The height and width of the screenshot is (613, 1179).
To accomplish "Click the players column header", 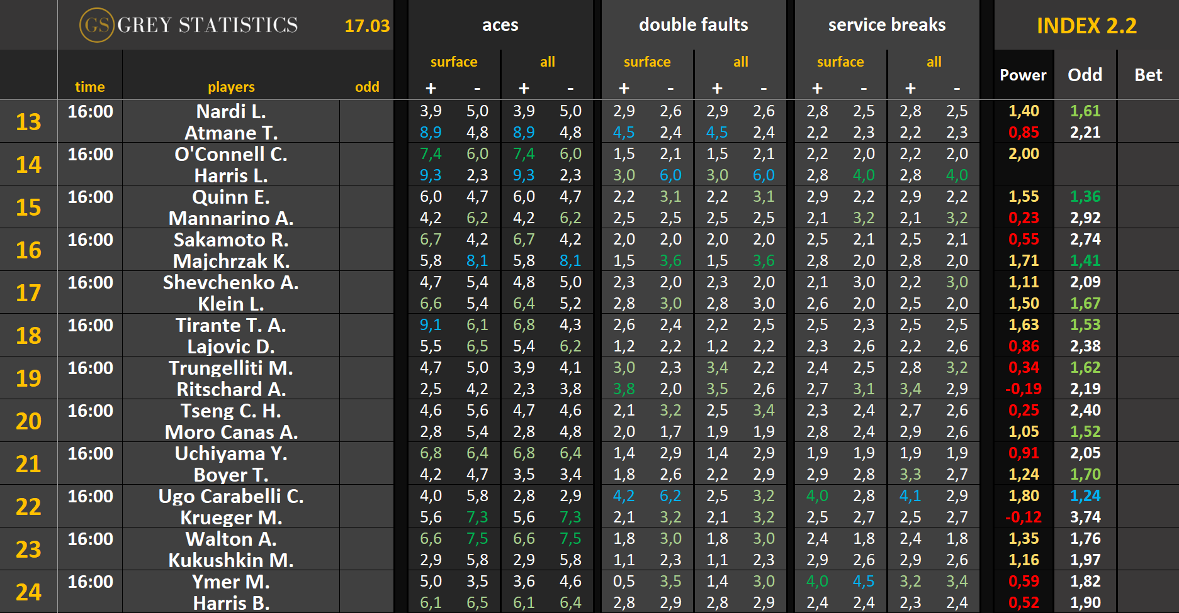I will 231,87.
